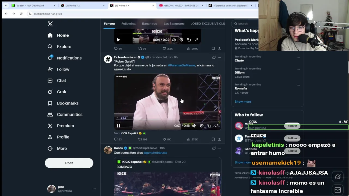Image resolution: width=349 pixels, height=196 pixels.
Task: Switch to GERO vs. MAZZA YouTube tab
Action: [x=181, y=5]
